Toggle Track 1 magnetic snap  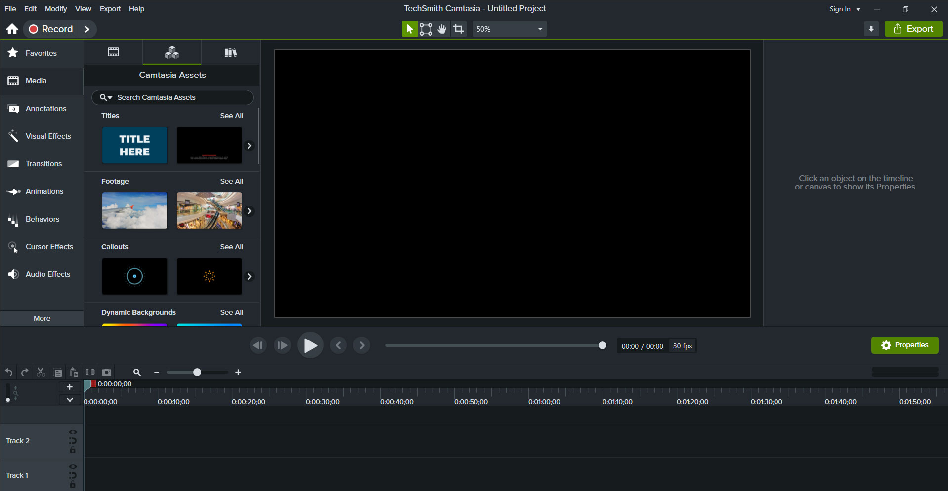pos(73,475)
